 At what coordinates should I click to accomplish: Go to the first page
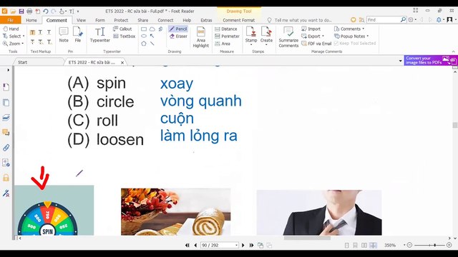click(x=187, y=246)
